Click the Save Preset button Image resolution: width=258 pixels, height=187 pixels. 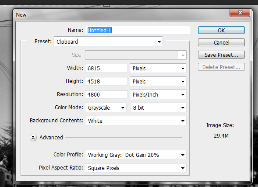221,55
